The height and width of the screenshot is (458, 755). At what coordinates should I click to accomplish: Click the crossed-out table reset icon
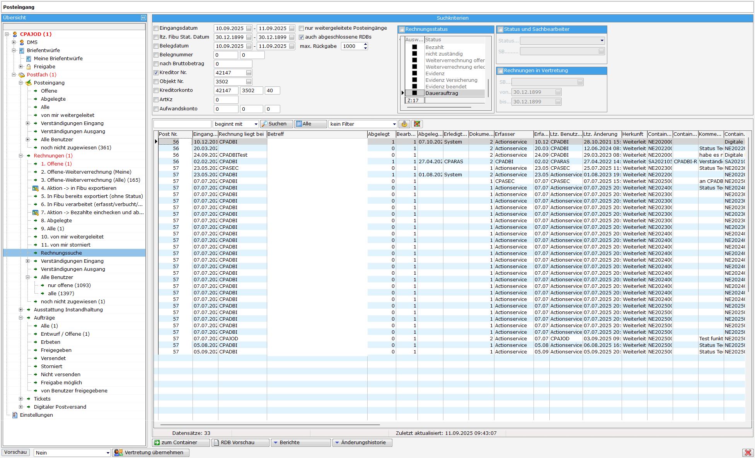(x=417, y=124)
